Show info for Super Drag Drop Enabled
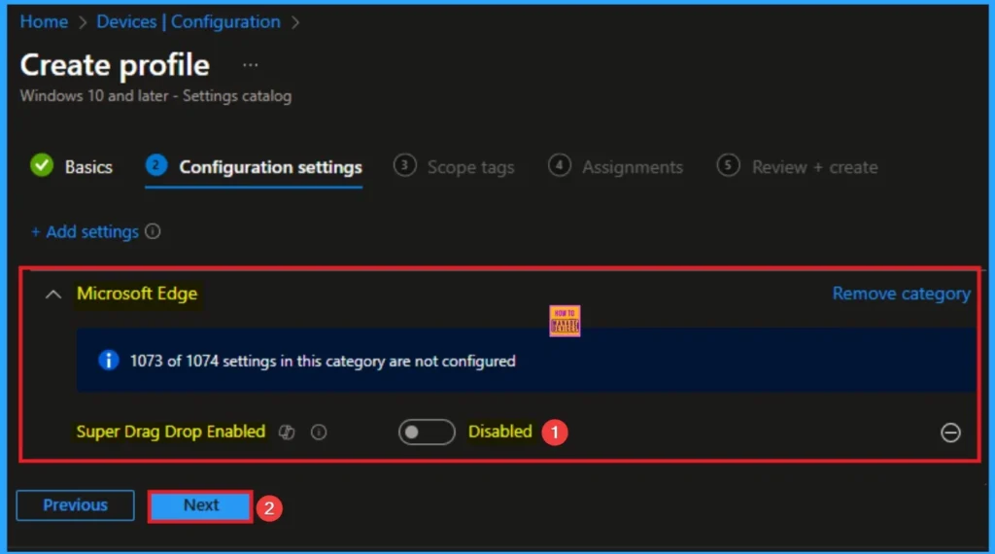This screenshot has height=554, width=995. point(319,433)
